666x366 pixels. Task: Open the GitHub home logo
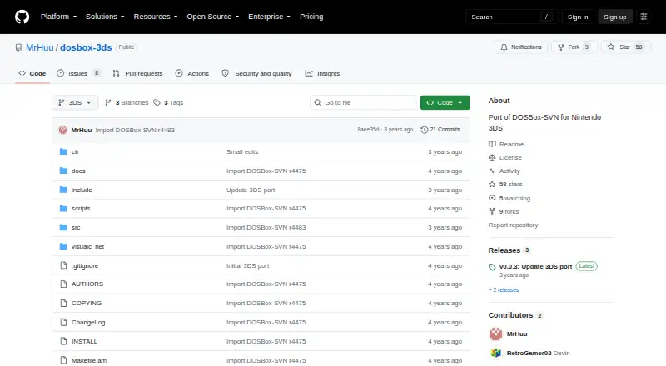tap(22, 17)
